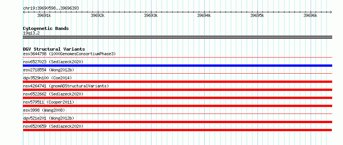Click the 39692k ruler position
This screenshot has width=343, height=145.
(98, 15)
